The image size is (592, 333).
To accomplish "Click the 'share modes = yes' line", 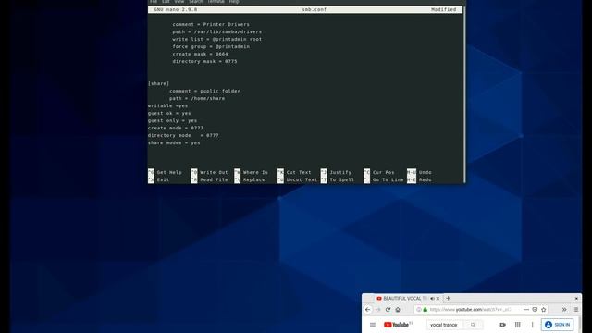I will [x=174, y=142].
